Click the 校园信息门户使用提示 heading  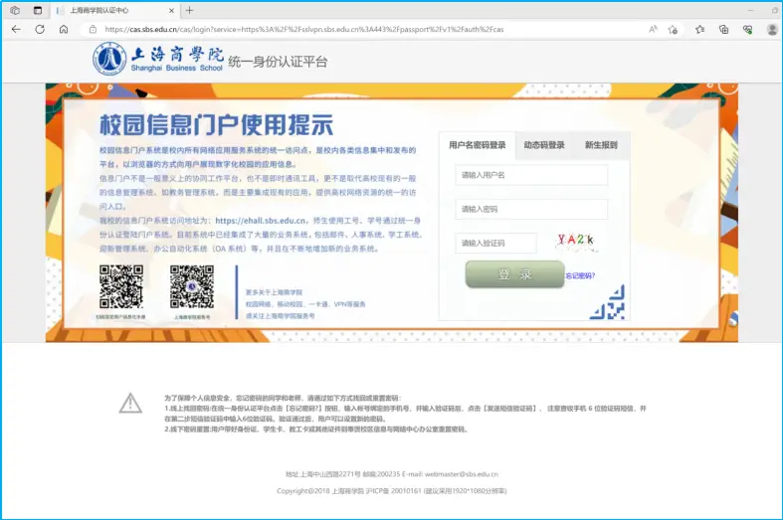[216, 124]
